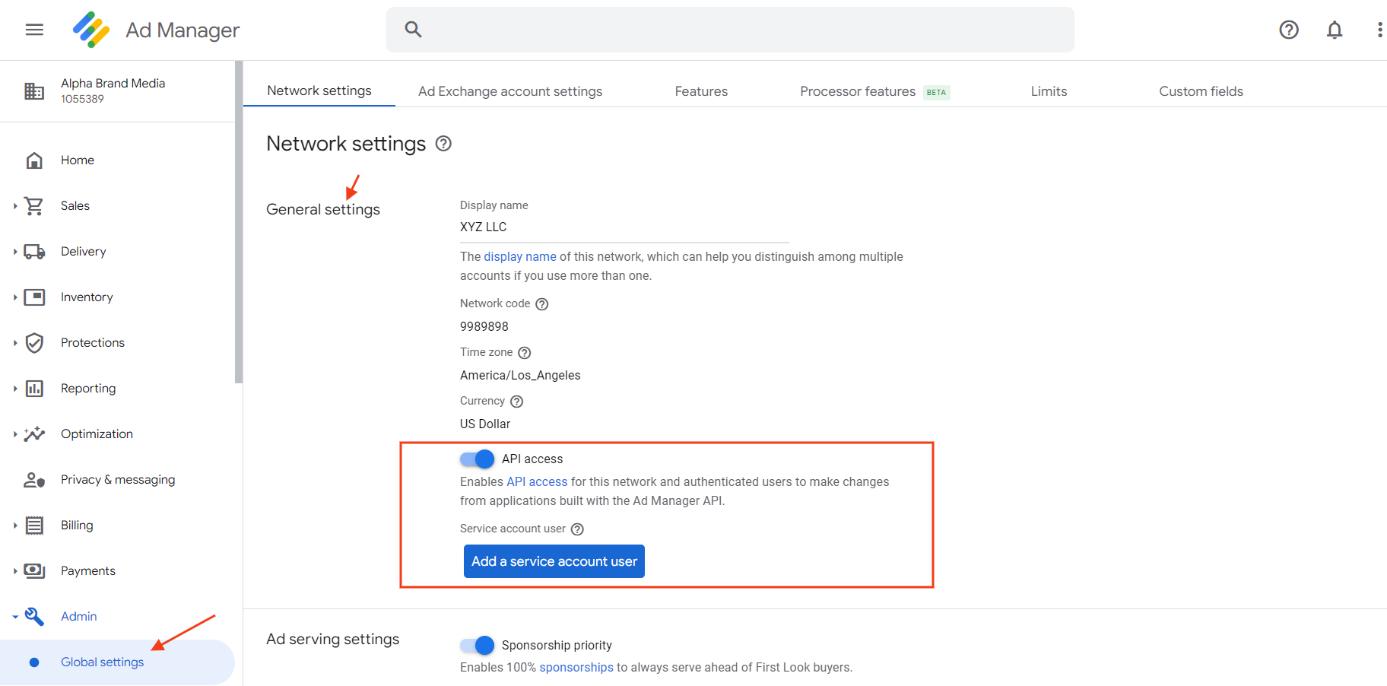
Task: Open the Limits tab
Action: coord(1049,91)
